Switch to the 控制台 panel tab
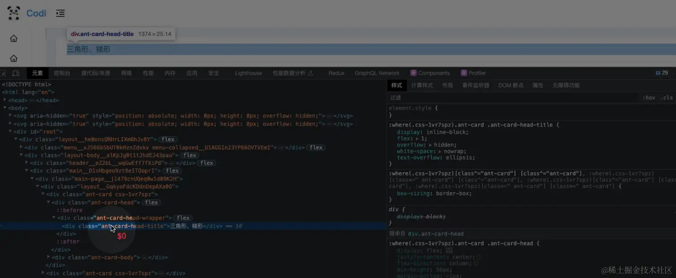676x278 pixels. click(62, 73)
